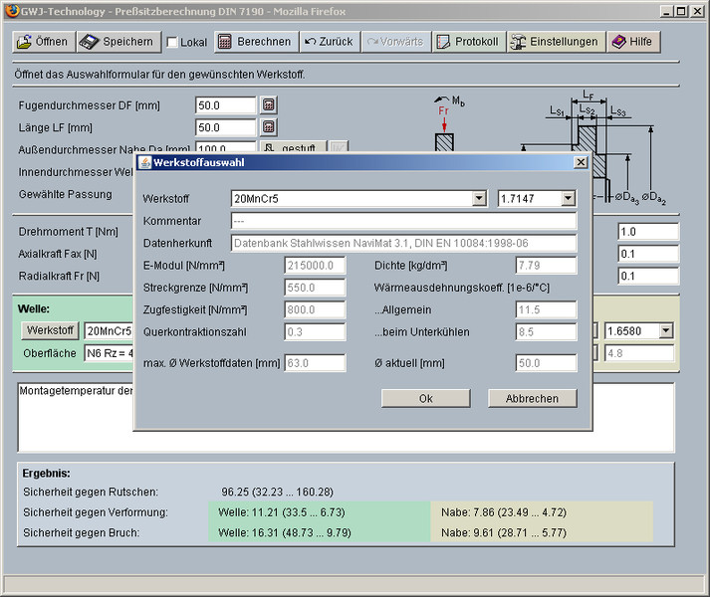Close the Werkstoffauswahl dialog window
The height and width of the screenshot is (597, 710).
point(581,162)
